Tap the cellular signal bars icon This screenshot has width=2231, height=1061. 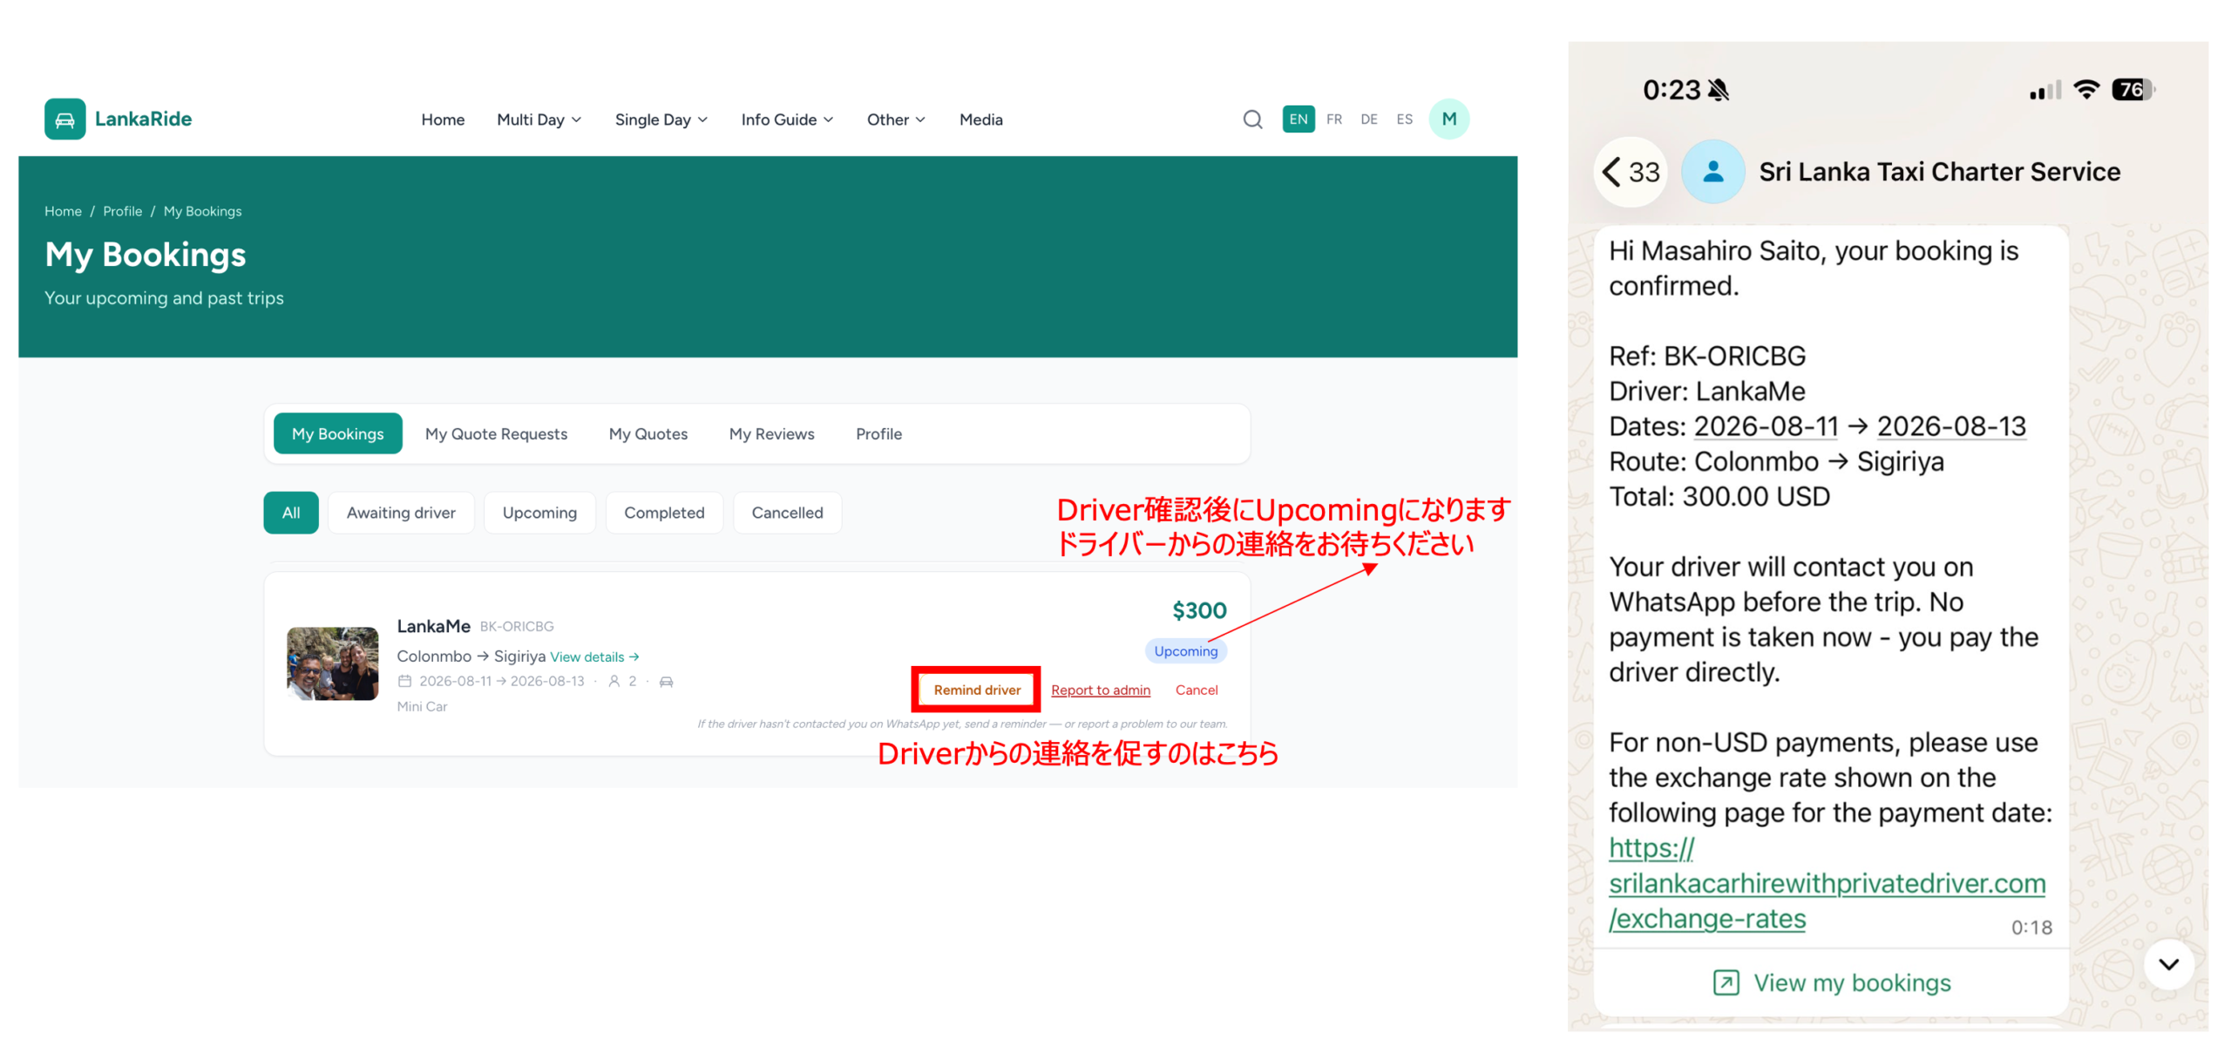click(x=2045, y=90)
